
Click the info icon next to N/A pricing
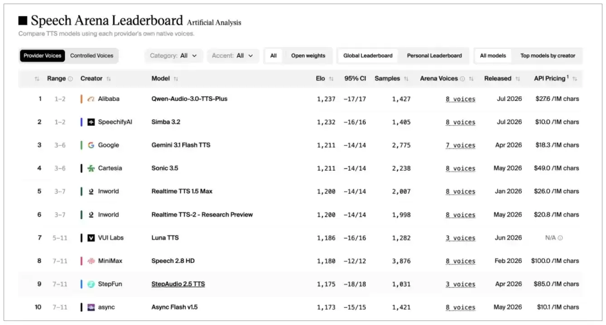[560, 238]
